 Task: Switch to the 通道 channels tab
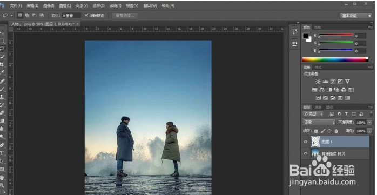click(318, 107)
